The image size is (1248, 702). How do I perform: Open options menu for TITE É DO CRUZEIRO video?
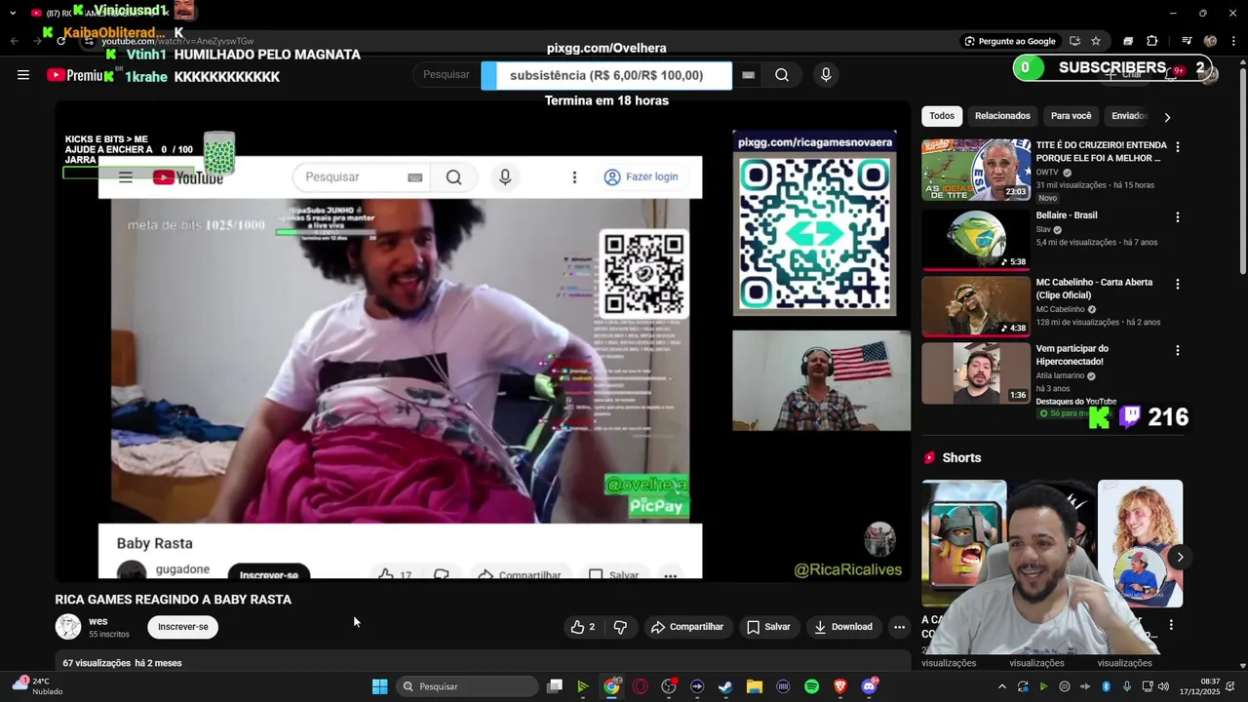coord(1178,147)
